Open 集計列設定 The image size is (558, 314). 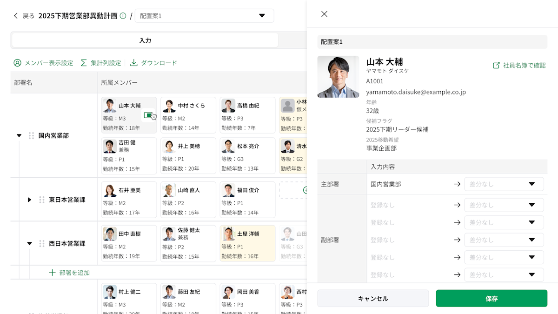pyautogui.click(x=100, y=63)
